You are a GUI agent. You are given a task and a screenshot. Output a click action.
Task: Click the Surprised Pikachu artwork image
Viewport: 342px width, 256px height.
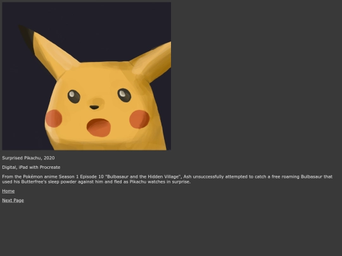coord(87,76)
